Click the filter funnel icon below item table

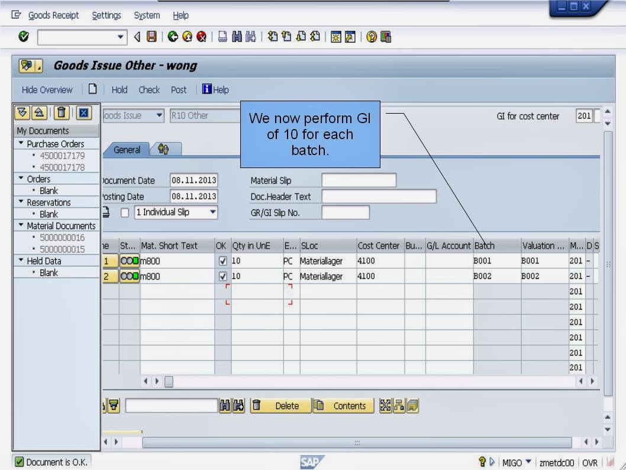tap(114, 405)
